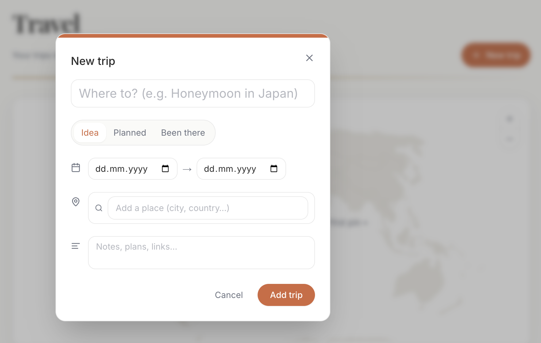Click the end date dd.mm.yyyy field
The height and width of the screenshot is (343, 541).
[x=241, y=169]
